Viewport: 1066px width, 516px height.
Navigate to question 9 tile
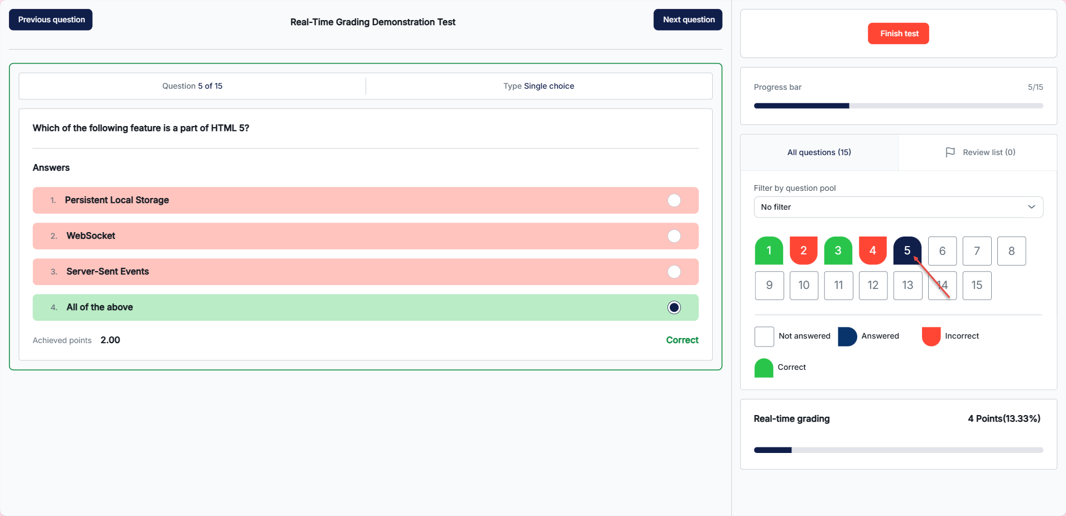tap(769, 285)
